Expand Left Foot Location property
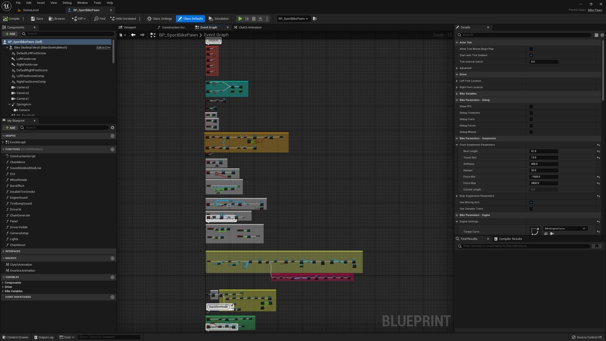This screenshot has height=341, width=606. click(457, 81)
